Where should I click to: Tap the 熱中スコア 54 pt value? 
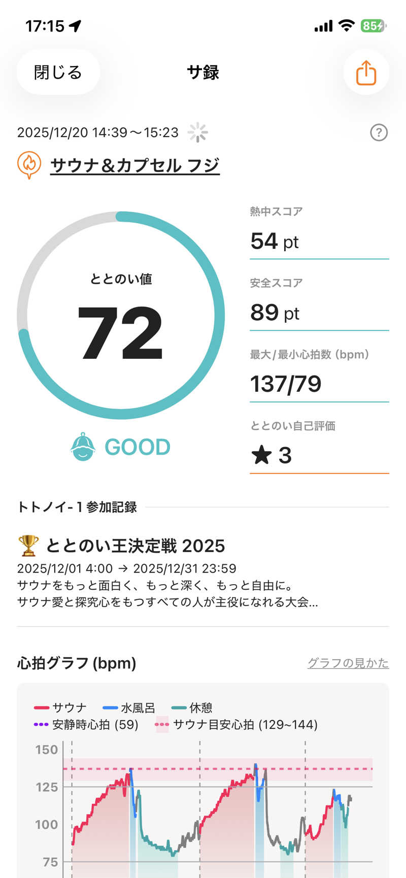[275, 241]
